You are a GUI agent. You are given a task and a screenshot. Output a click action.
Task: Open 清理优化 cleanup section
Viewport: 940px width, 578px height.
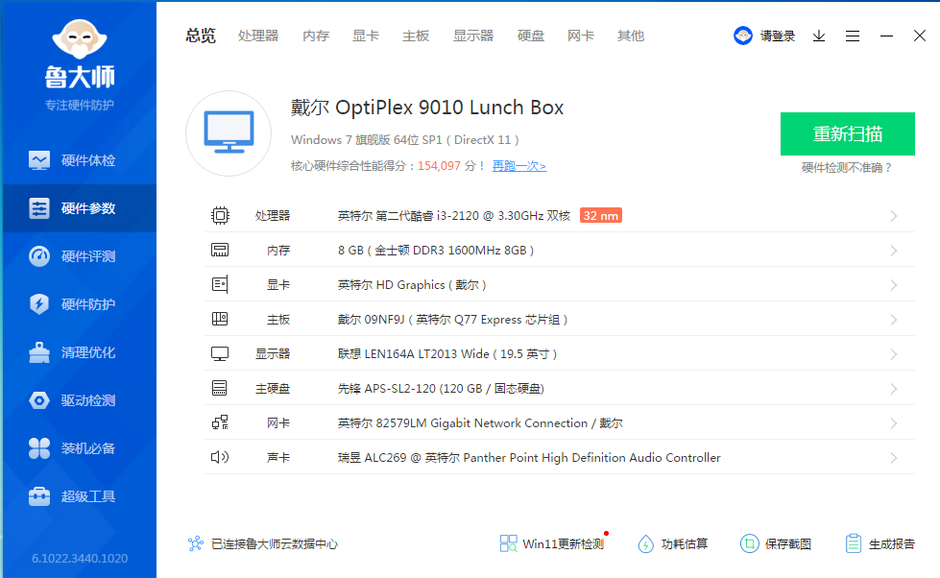pos(79,352)
